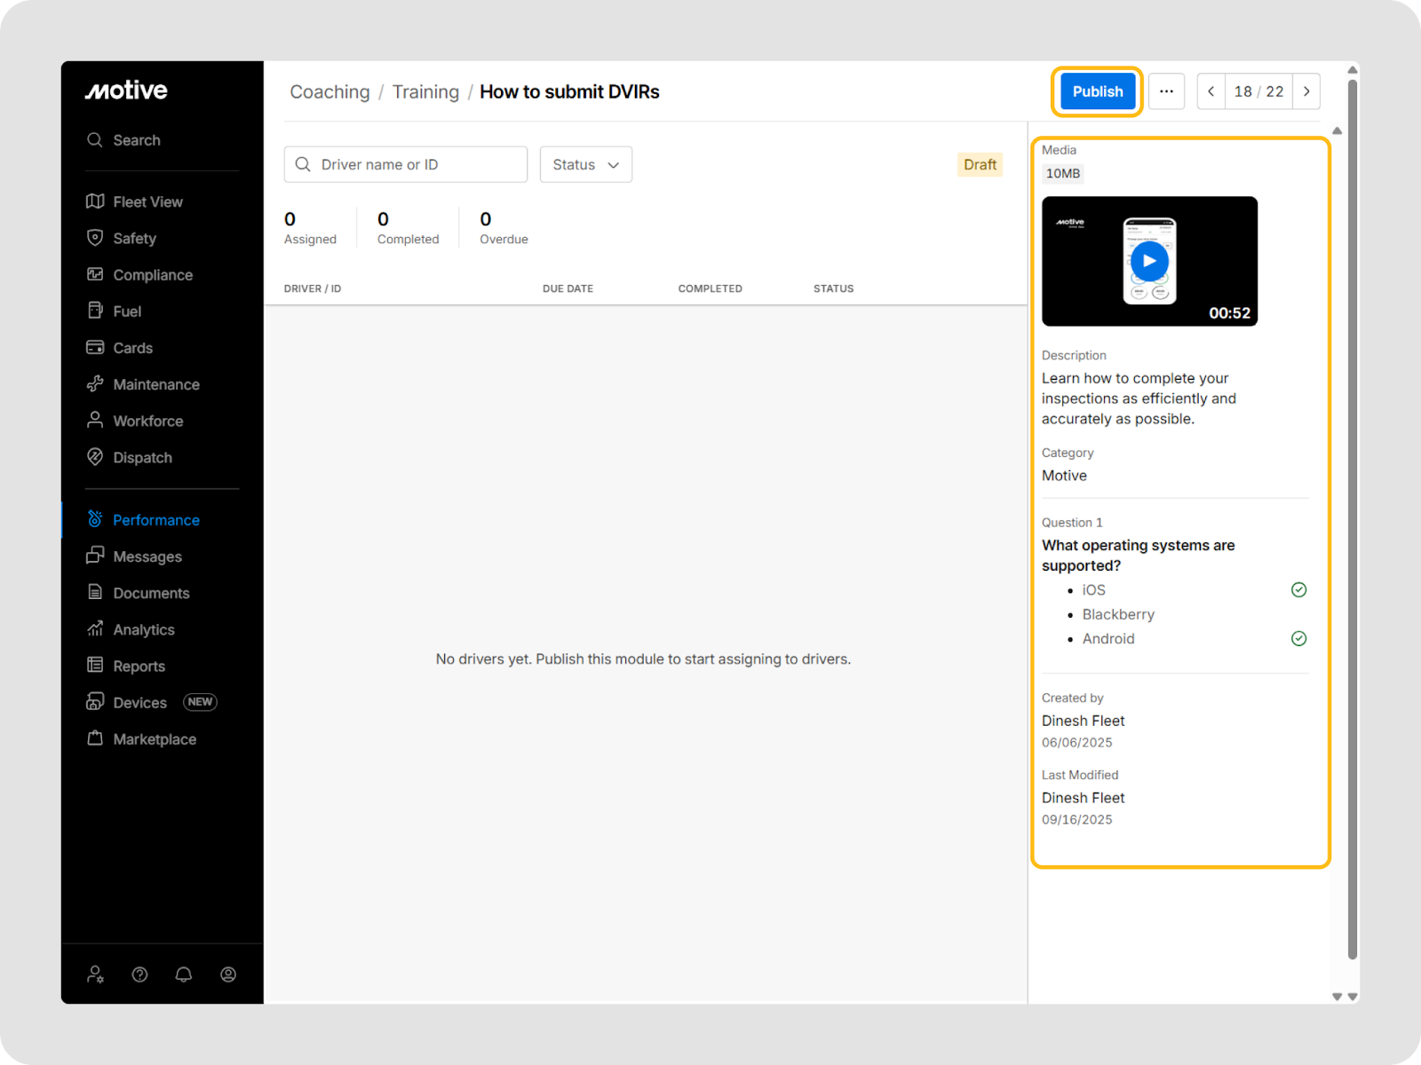Publish the training module
The height and width of the screenshot is (1065, 1421).
click(1097, 91)
